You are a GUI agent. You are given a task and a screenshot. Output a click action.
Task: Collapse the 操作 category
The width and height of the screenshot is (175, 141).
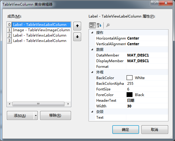[92, 33]
